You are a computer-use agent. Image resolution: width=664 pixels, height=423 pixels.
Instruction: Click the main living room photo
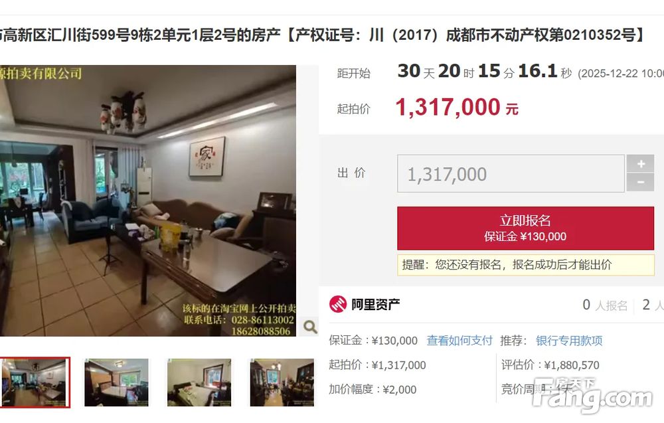pos(148,201)
